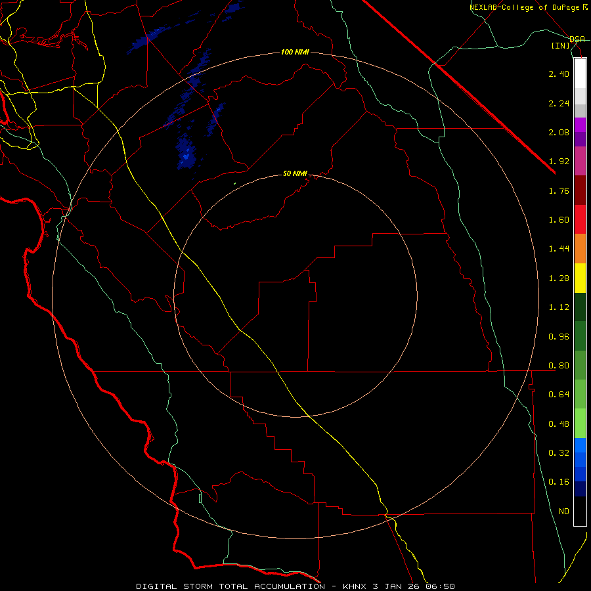Pick the dark red legend swatch near 1.76
The image size is (591, 591).
(x=580, y=190)
